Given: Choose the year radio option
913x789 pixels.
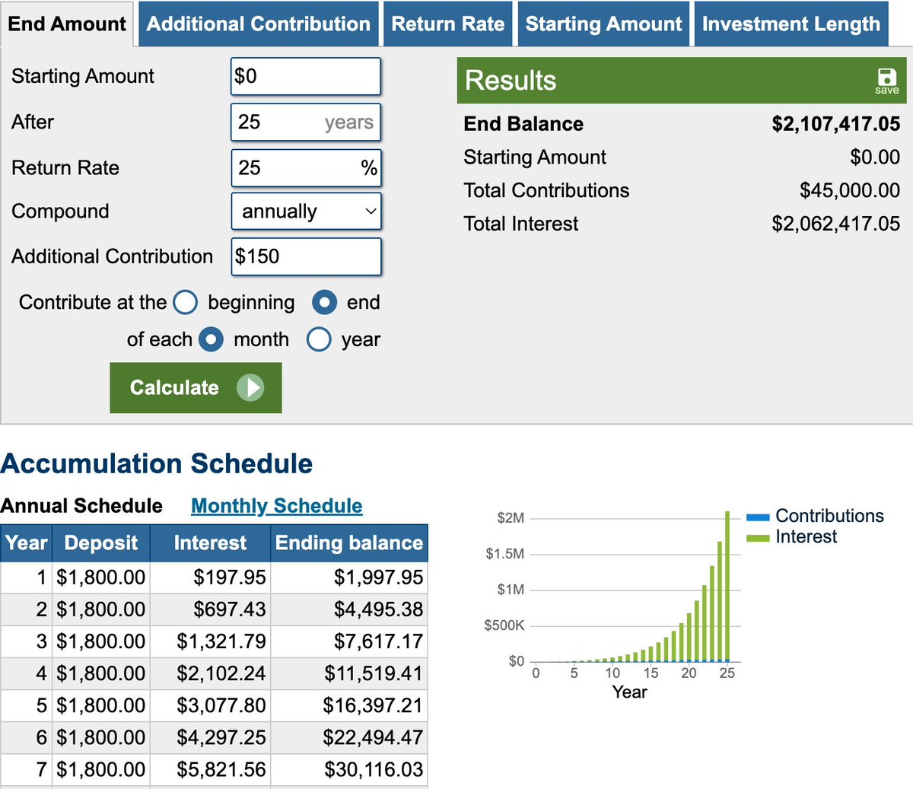Looking at the screenshot, I should pos(319,339).
